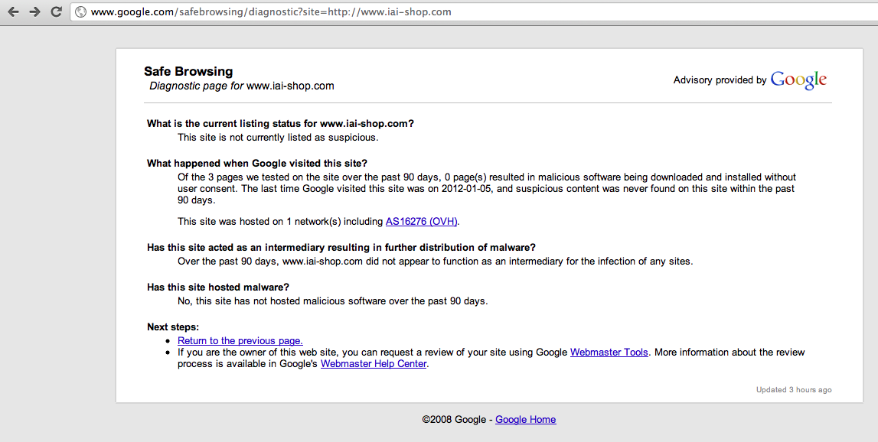This screenshot has height=442, width=878.
Task: Click the globe site info icon
Action: point(80,11)
